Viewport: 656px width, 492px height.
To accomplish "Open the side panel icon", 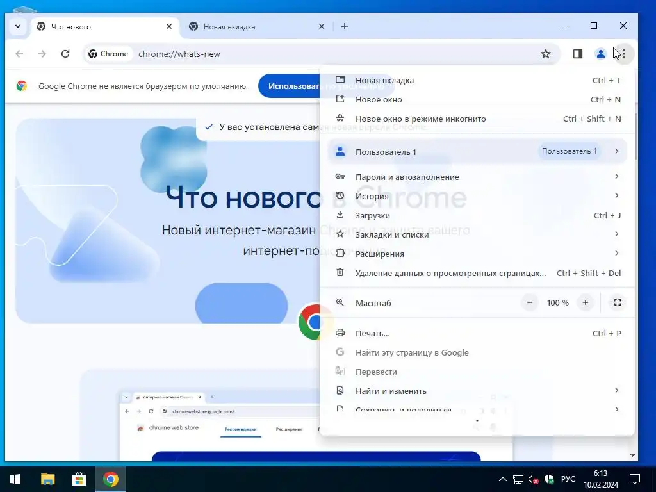I will [578, 54].
